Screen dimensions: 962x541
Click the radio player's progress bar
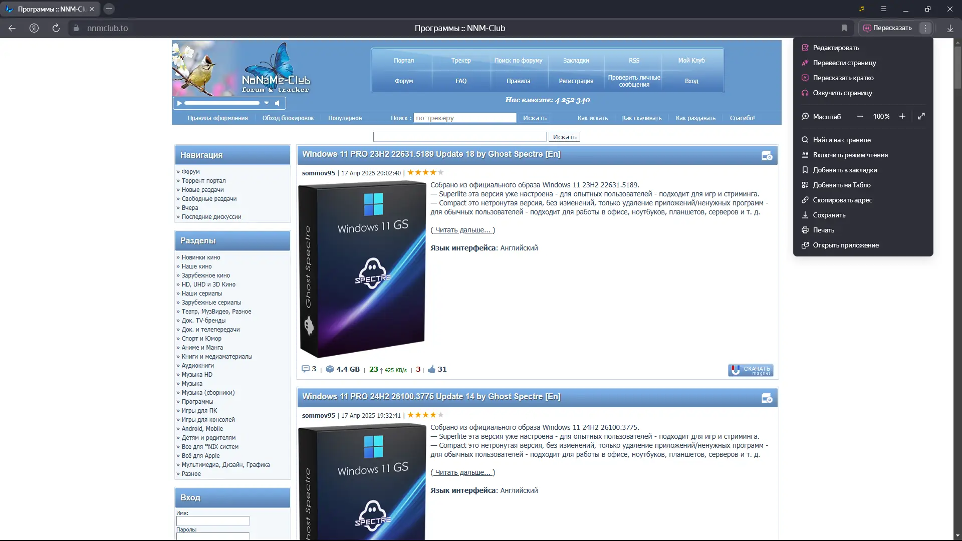coord(221,103)
